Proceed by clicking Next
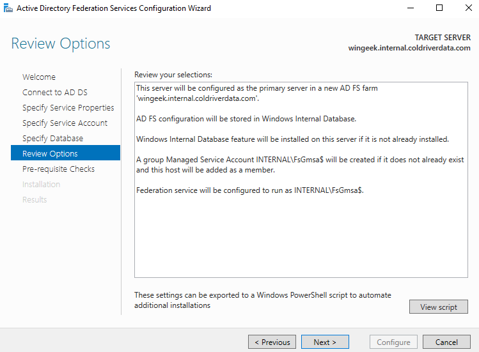Screen dimensions: 479x352 pyautogui.click(x=325, y=342)
